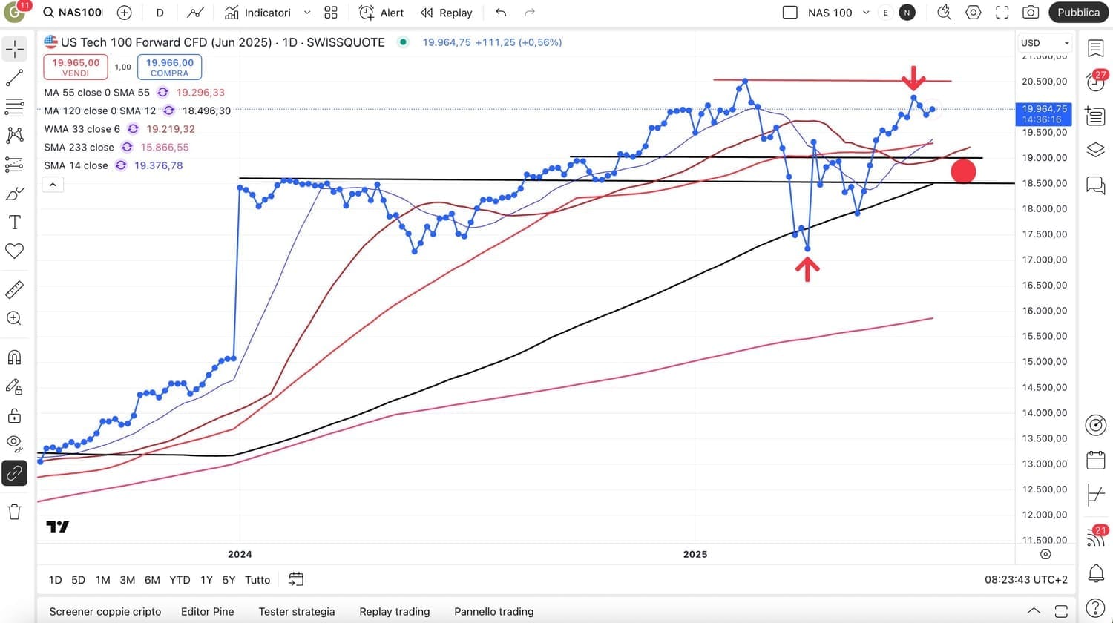
Task: Open the USD currency dropdown
Action: coord(1045,43)
